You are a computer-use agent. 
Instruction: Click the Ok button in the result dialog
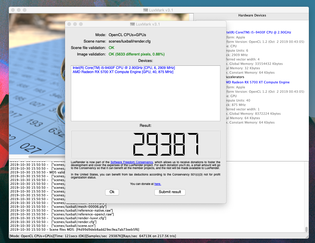112,192
